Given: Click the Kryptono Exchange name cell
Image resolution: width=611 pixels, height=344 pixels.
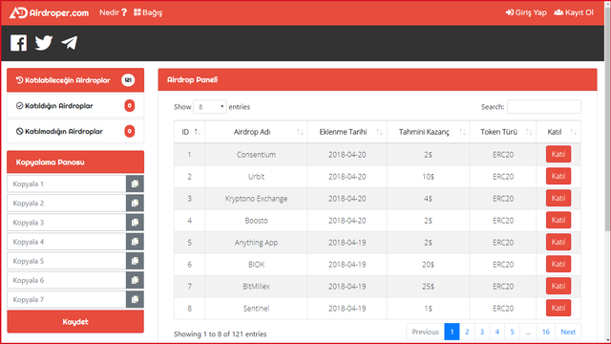Looking at the screenshot, I should pyautogui.click(x=256, y=199).
